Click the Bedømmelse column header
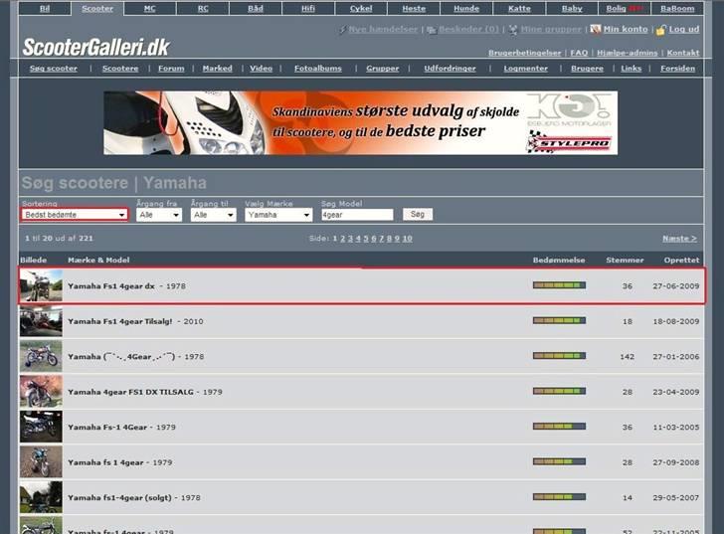The height and width of the screenshot is (534, 724). click(x=559, y=261)
